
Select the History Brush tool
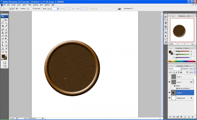pyautogui.click(x=6, y=33)
